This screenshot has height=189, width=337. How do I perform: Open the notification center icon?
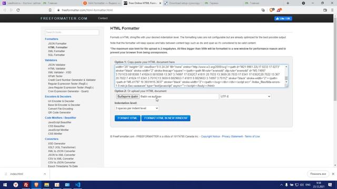tap(330, 185)
